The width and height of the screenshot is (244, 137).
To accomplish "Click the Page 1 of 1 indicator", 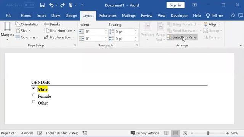I will 9,133.
